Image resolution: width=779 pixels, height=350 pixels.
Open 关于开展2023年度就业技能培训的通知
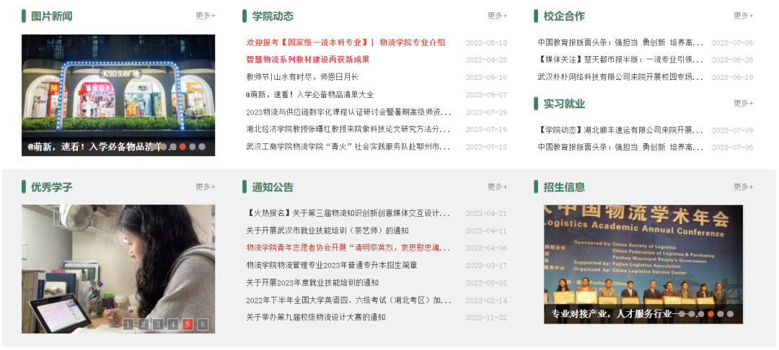312,282
